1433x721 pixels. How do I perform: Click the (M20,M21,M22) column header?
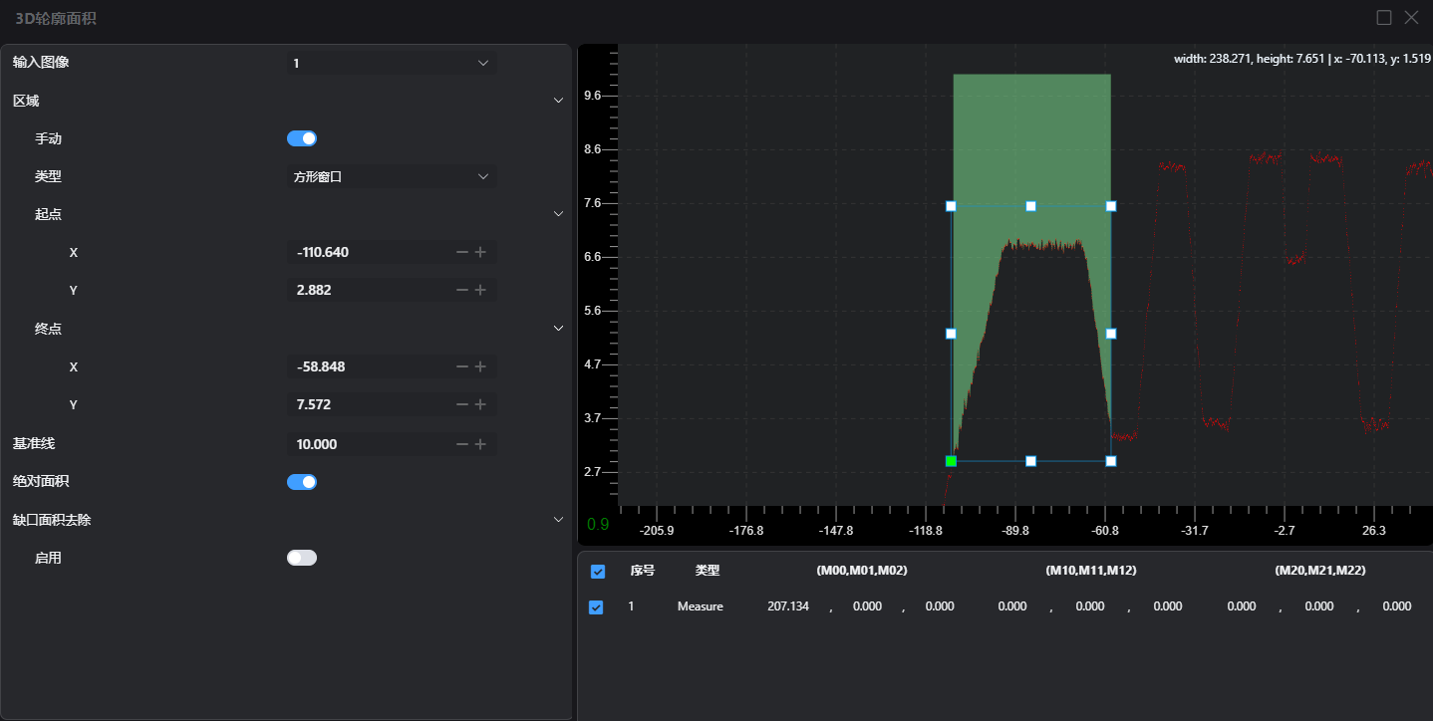click(1320, 571)
